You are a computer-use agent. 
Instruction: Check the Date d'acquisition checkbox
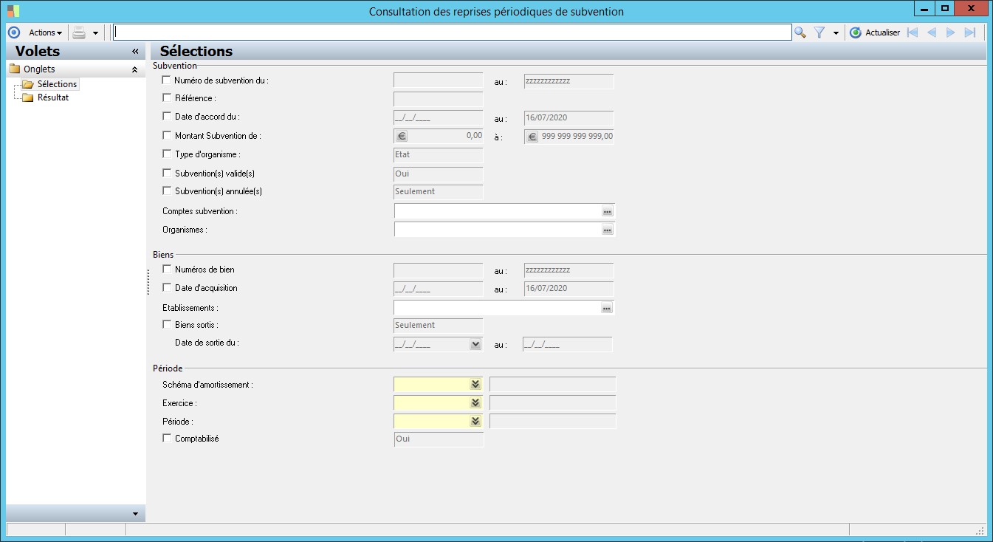[167, 288]
